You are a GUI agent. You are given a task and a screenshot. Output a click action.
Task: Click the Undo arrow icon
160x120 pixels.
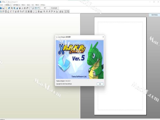coord(21,11)
